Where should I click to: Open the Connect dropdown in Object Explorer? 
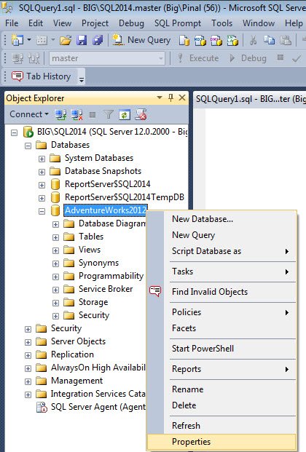coord(29,114)
